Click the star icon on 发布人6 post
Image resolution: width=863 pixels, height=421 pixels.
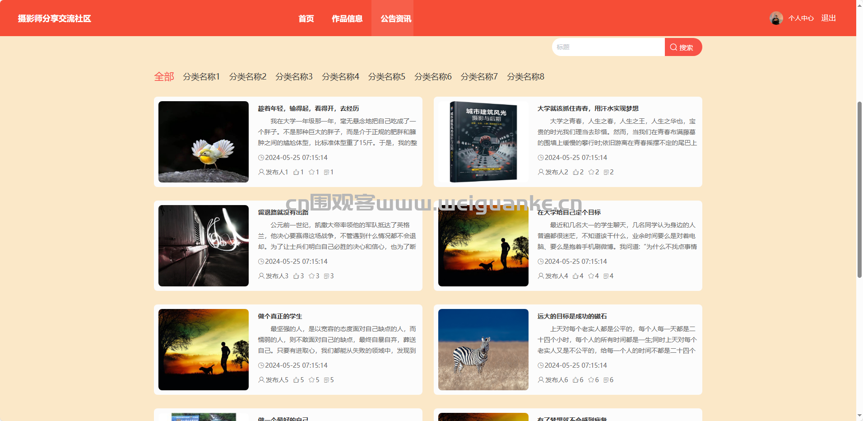(591, 380)
